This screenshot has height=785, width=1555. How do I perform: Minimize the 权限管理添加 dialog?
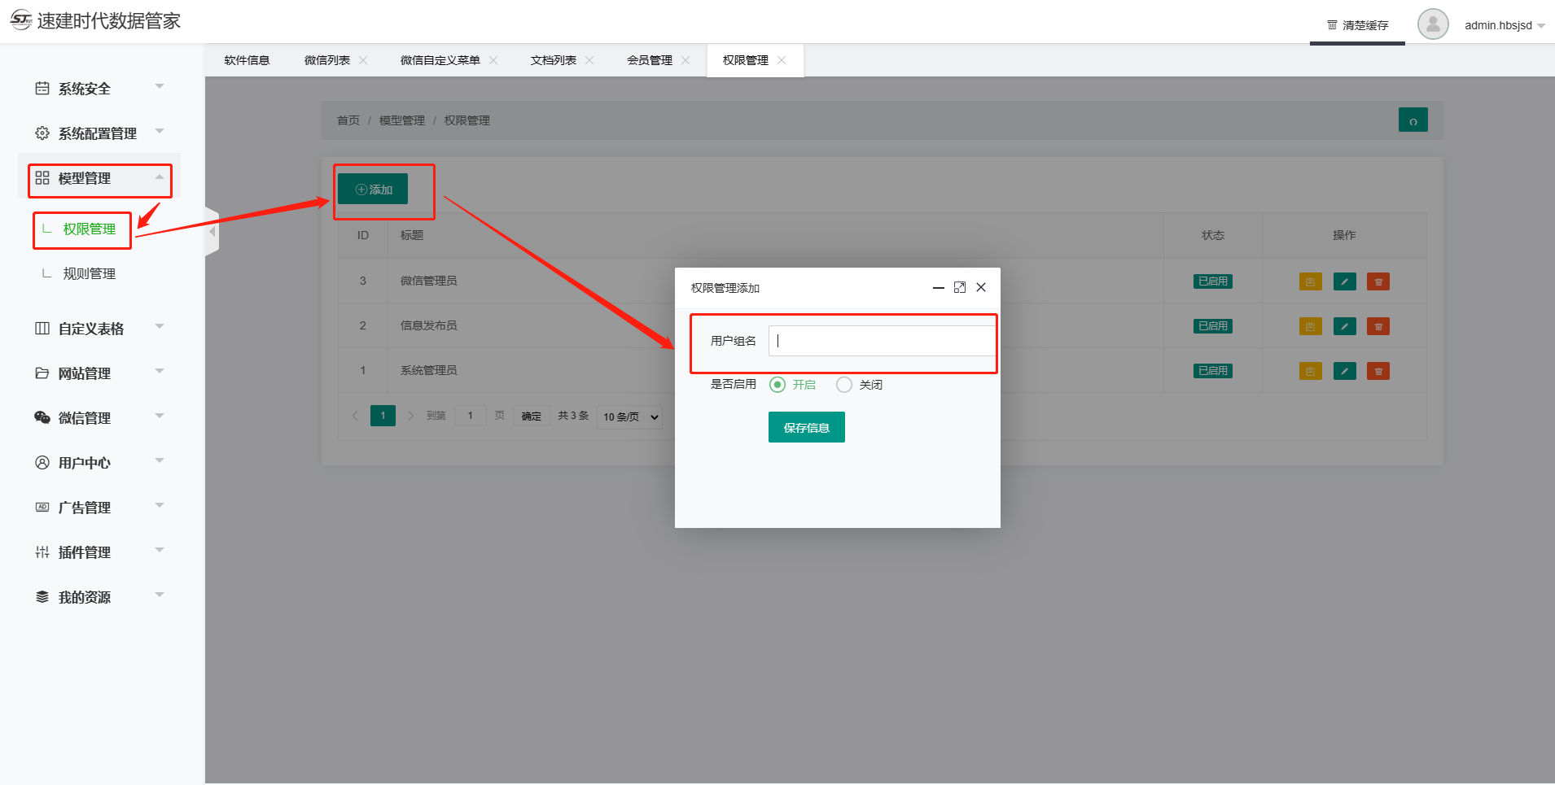point(939,287)
